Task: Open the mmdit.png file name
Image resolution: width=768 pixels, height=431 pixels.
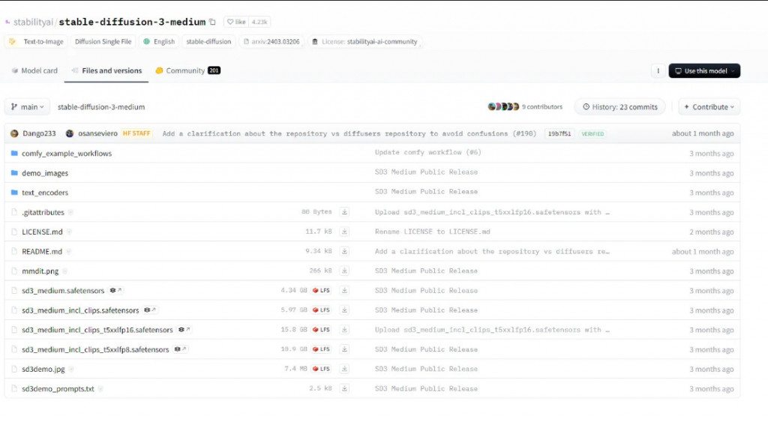Action: (x=40, y=271)
